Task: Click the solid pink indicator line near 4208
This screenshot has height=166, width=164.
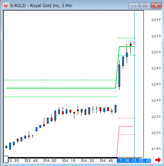Action: point(127,126)
